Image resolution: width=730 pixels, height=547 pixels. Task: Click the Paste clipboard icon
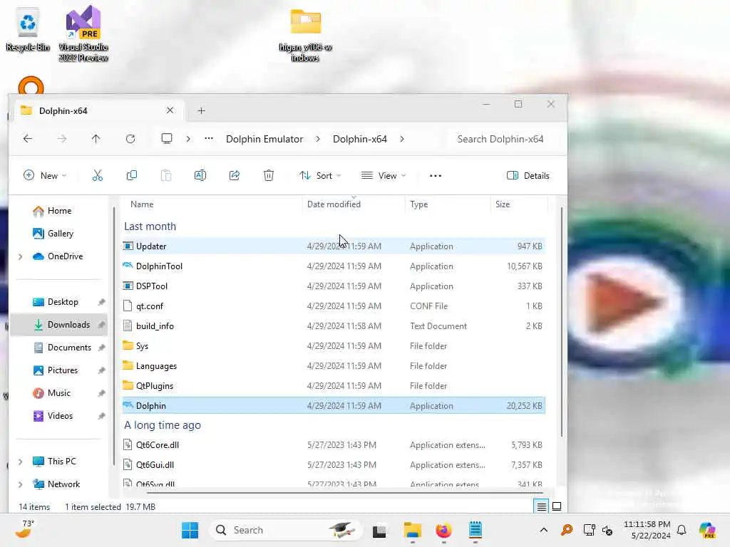pyautogui.click(x=165, y=175)
